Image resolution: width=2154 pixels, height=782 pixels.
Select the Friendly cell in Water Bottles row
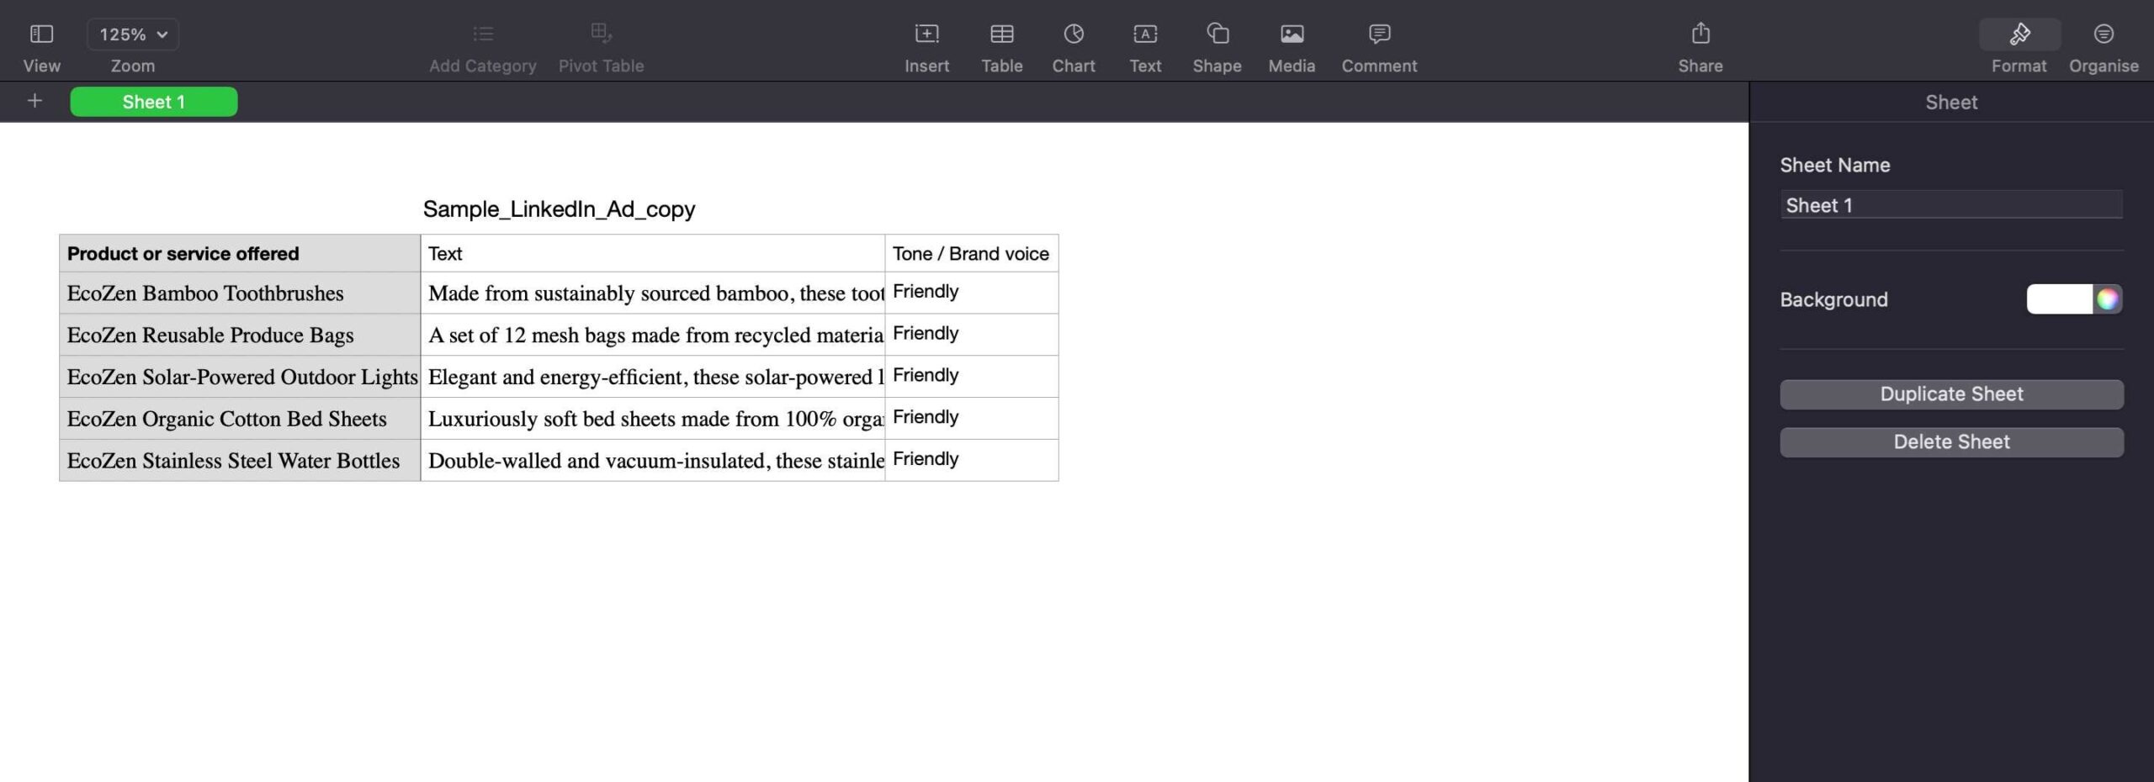tap(972, 460)
